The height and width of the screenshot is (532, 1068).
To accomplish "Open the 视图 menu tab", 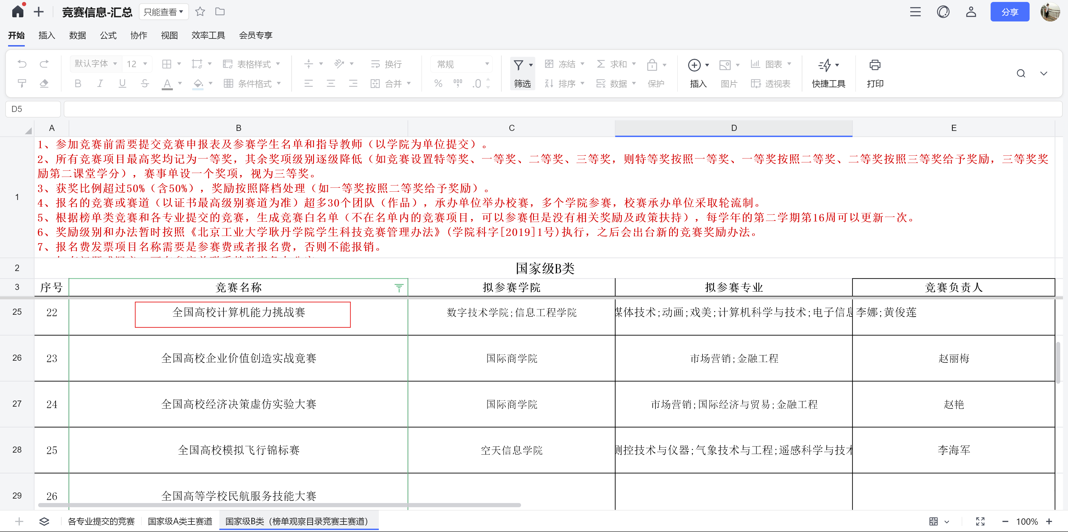I will pyautogui.click(x=169, y=35).
